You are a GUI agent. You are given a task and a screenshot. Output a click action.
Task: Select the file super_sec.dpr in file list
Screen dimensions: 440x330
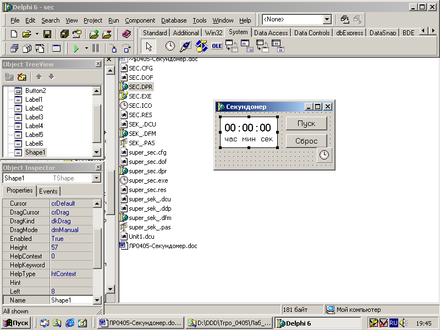(x=147, y=171)
